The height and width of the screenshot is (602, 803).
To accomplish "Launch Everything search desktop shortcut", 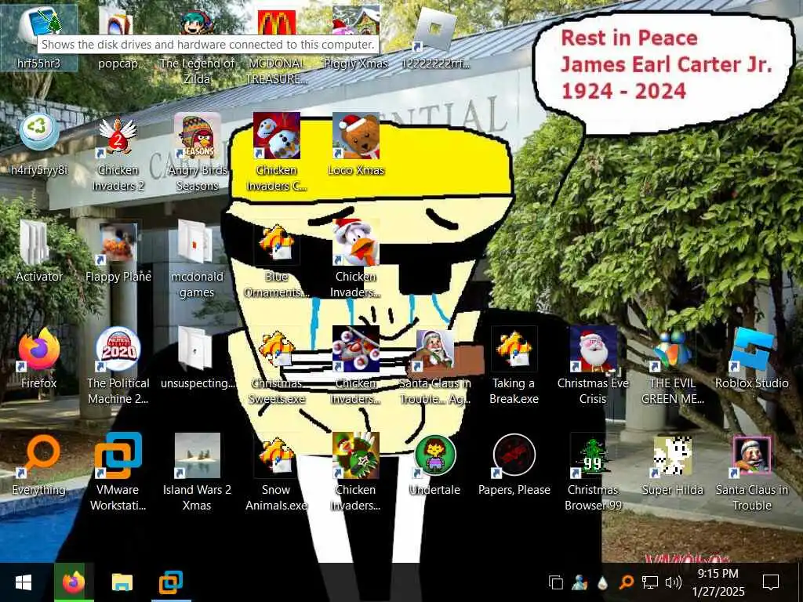I will click(x=39, y=464).
